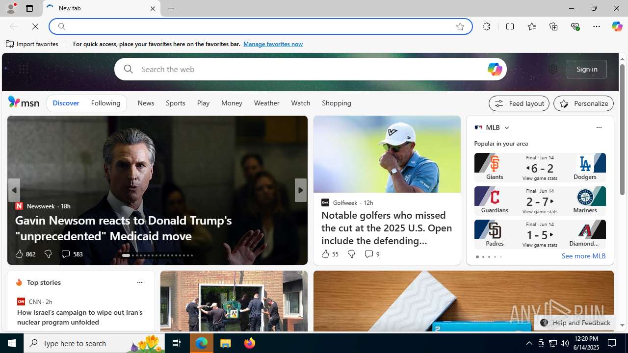Go to next carousel story
The width and height of the screenshot is (628, 353).
pyautogui.click(x=301, y=190)
